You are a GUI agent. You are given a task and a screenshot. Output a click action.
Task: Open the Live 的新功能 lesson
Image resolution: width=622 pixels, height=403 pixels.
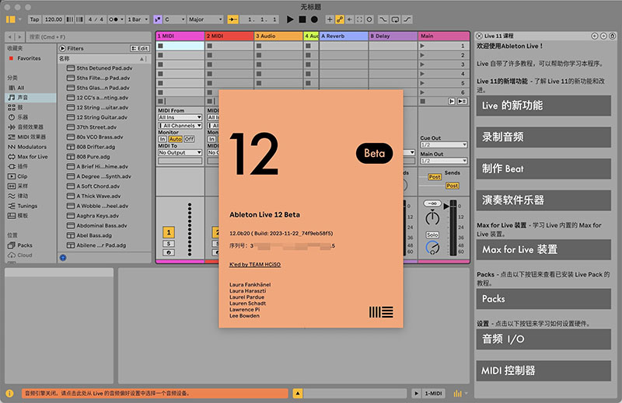click(543, 106)
